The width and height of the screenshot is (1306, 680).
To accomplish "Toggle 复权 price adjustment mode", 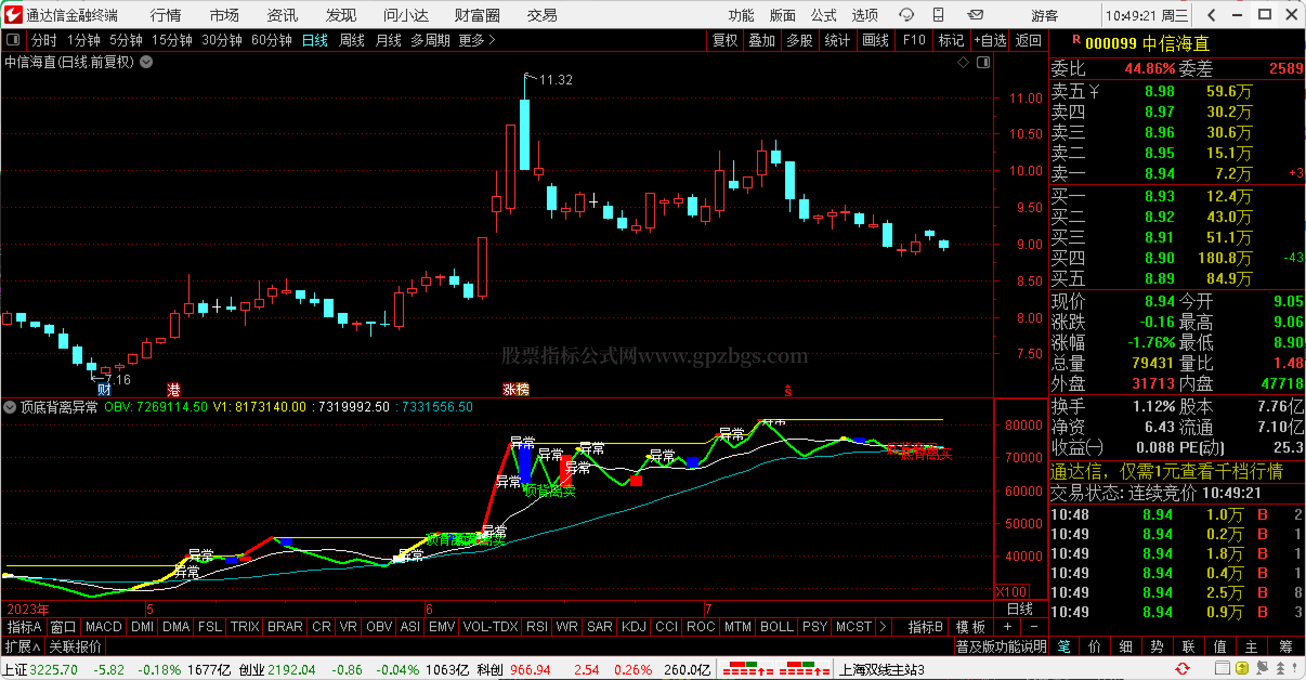I will point(725,41).
